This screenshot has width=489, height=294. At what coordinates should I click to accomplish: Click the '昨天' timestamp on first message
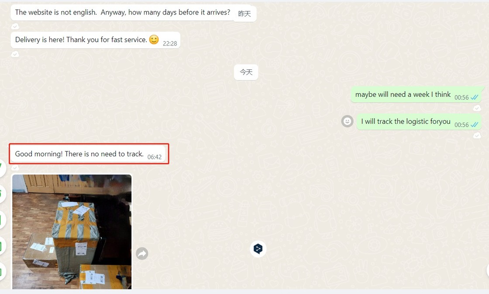244,14
